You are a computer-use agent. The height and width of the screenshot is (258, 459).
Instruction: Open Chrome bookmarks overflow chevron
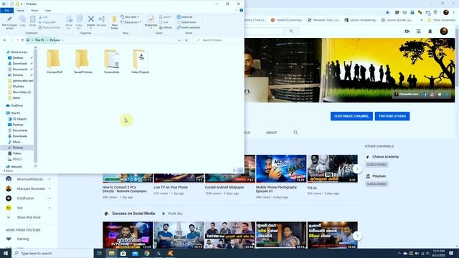422,20
